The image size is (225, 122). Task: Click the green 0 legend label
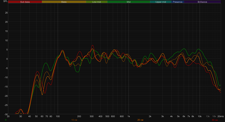[6, 120]
